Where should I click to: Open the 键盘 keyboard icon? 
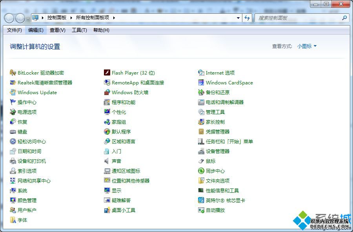pyautogui.click(x=13, y=132)
